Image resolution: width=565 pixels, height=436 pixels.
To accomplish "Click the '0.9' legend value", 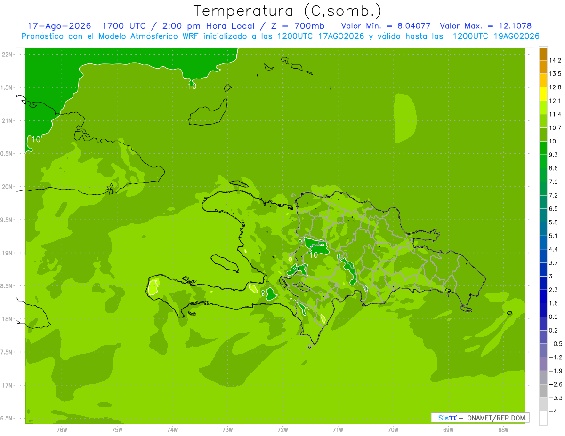I will 554,317.
